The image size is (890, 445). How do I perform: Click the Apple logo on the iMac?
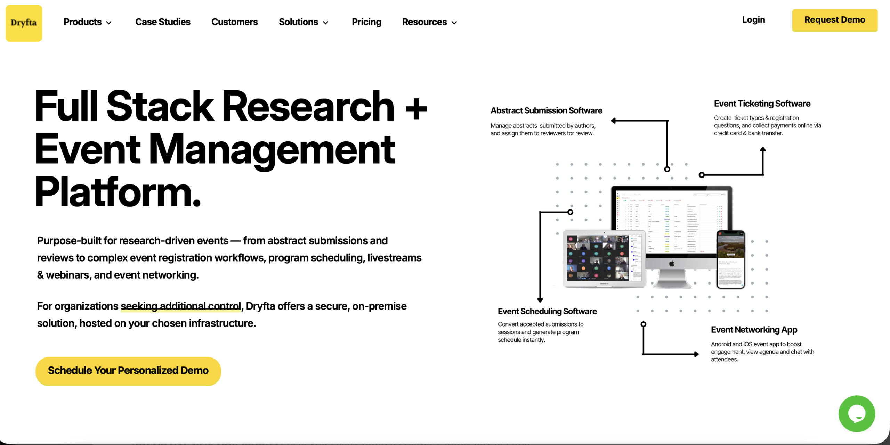coord(672,264)
